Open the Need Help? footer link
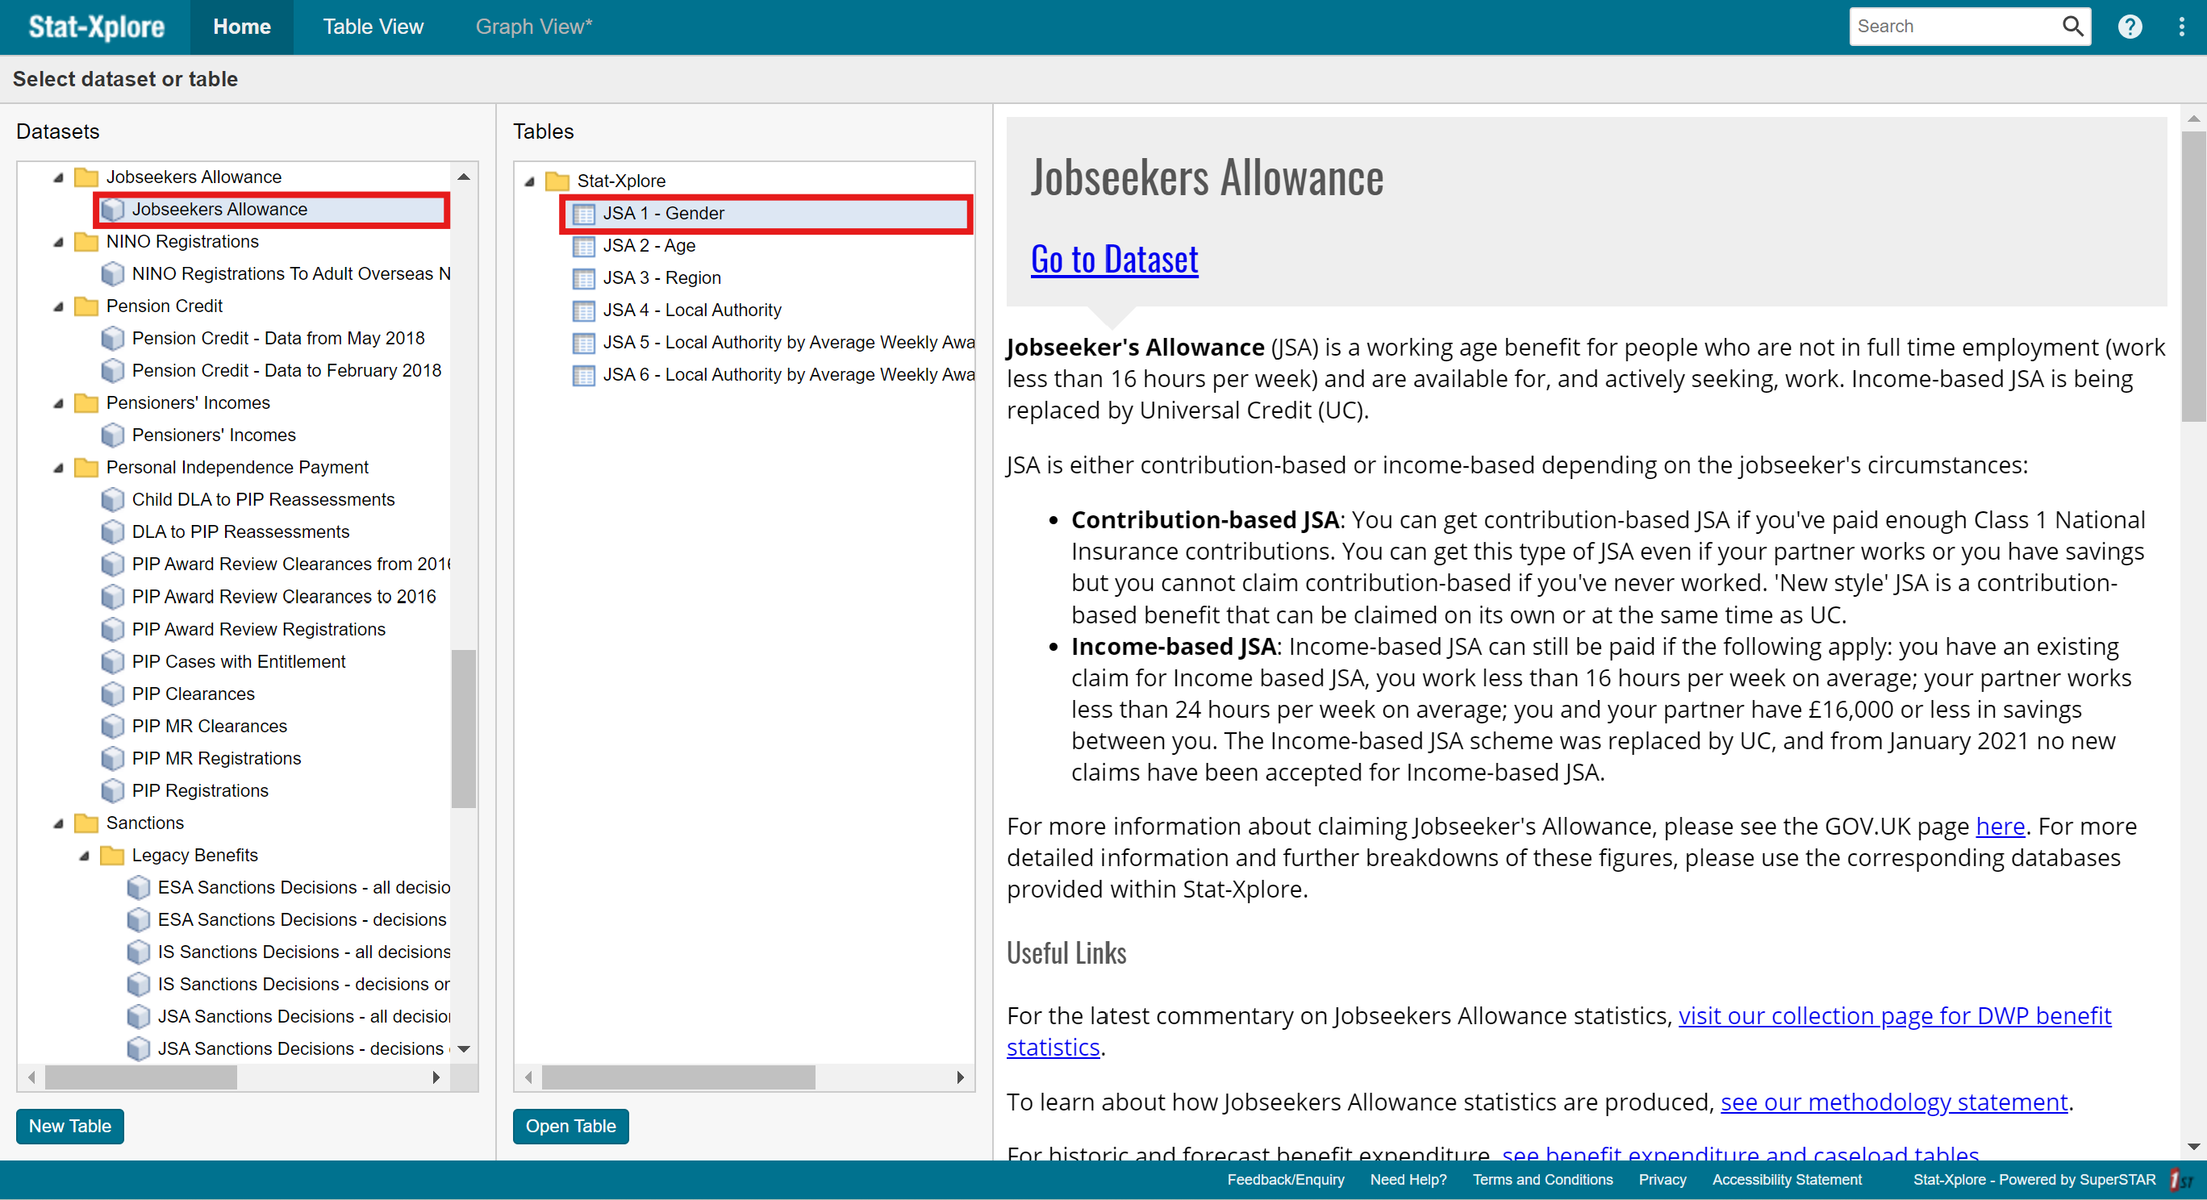 (1408, 1181)
